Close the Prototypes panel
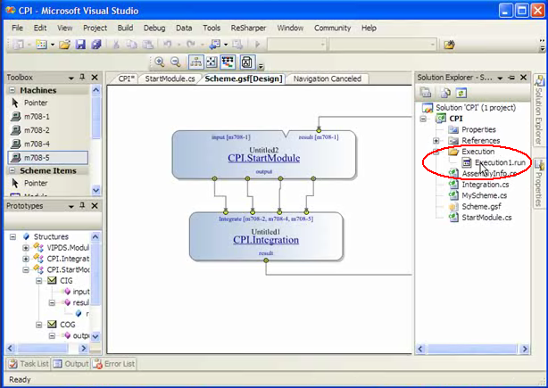 95,206
